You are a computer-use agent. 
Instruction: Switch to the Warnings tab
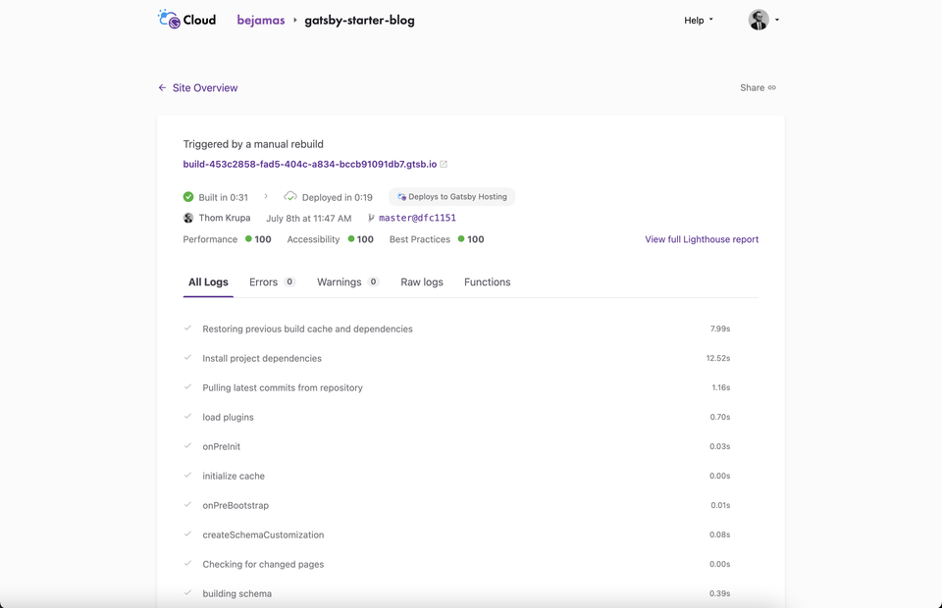347,282
